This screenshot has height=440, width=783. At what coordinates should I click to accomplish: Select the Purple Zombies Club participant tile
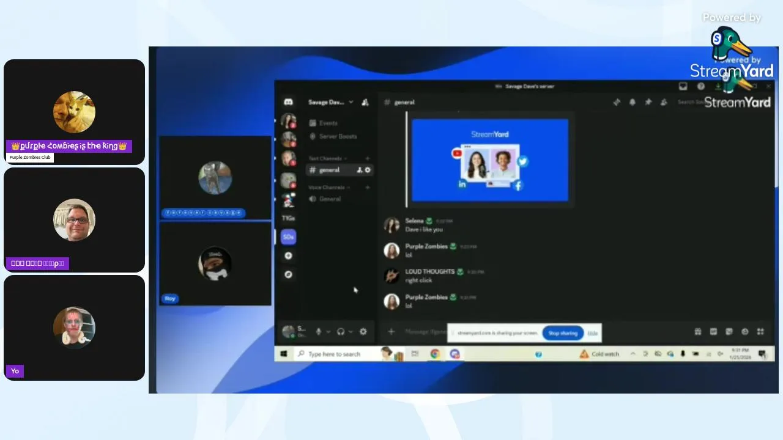click(x=74, y=112)
